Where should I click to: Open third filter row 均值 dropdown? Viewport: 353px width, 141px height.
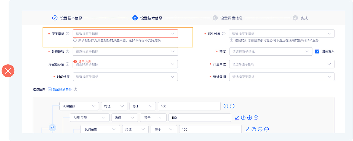point(135,129)
